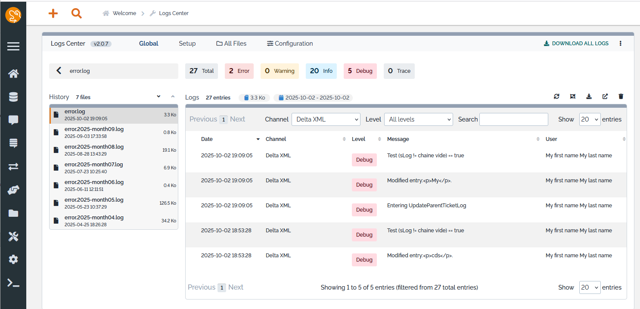Click the wrench tools sidebar icon

13,236
